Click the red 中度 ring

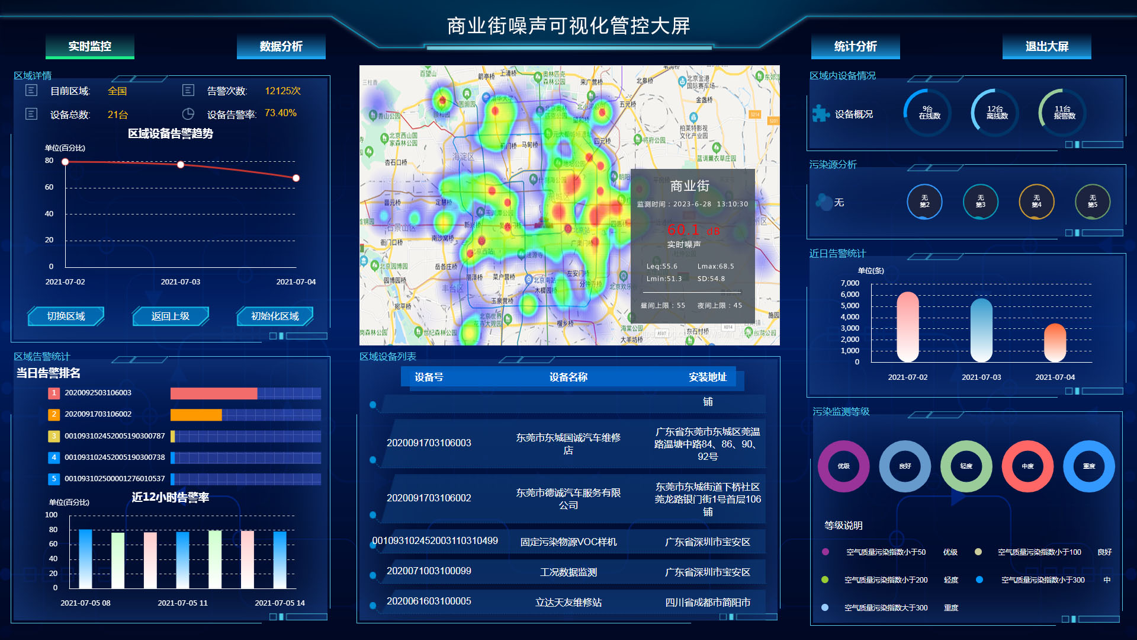click(1027, 466)
